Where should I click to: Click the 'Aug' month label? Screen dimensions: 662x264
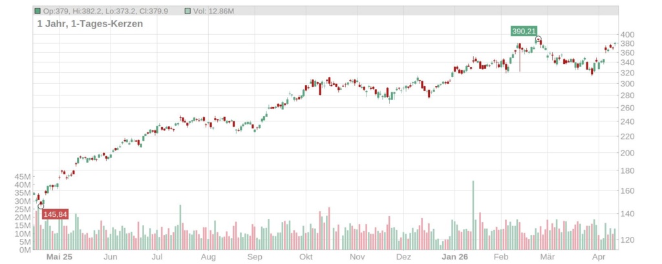coord(208,257)
